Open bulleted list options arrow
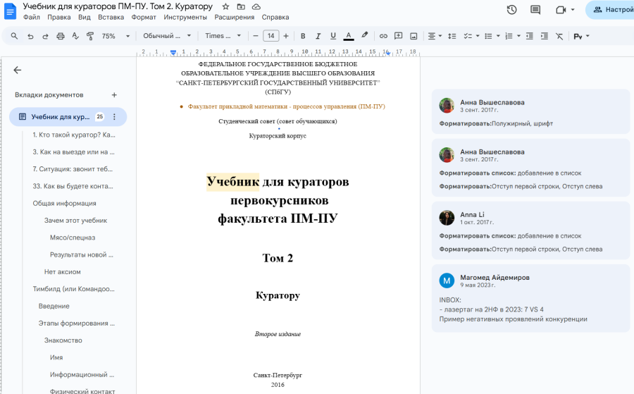 tap(498, 36)
